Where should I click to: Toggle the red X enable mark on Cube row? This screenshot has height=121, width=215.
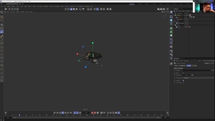[x=188, y=27]
